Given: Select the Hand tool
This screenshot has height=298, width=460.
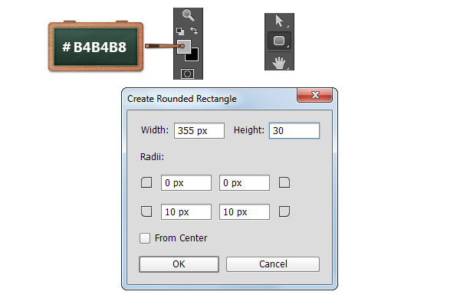Looking at the screenshot, I should 279,63.
